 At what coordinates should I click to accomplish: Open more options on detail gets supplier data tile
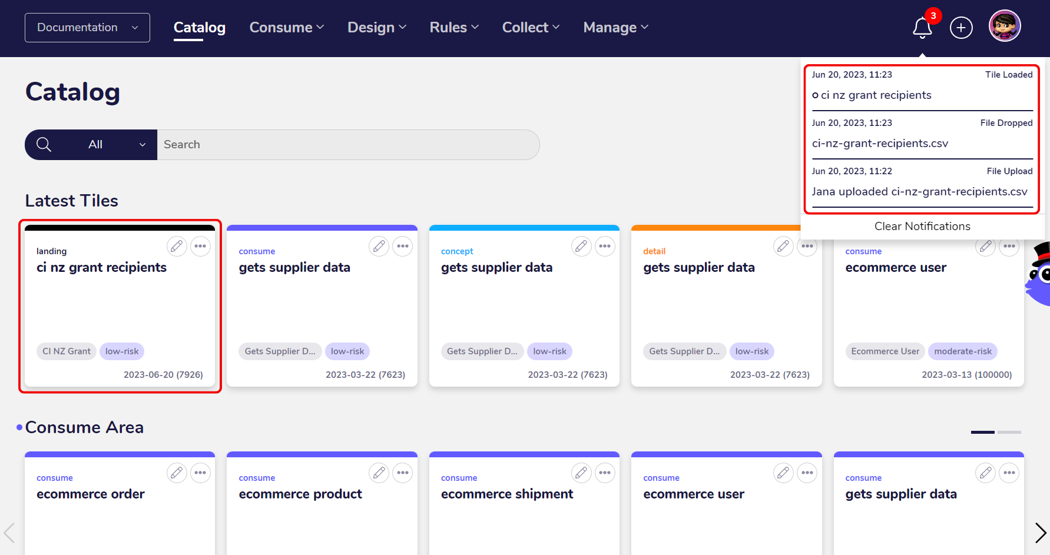pos(807,246)
